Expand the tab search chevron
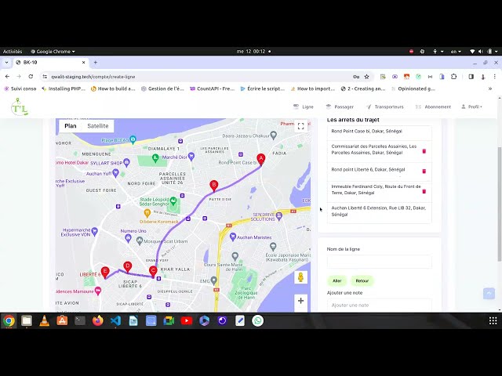The height and width of the screenshot is (376, 502). click(x=6, y=63)
